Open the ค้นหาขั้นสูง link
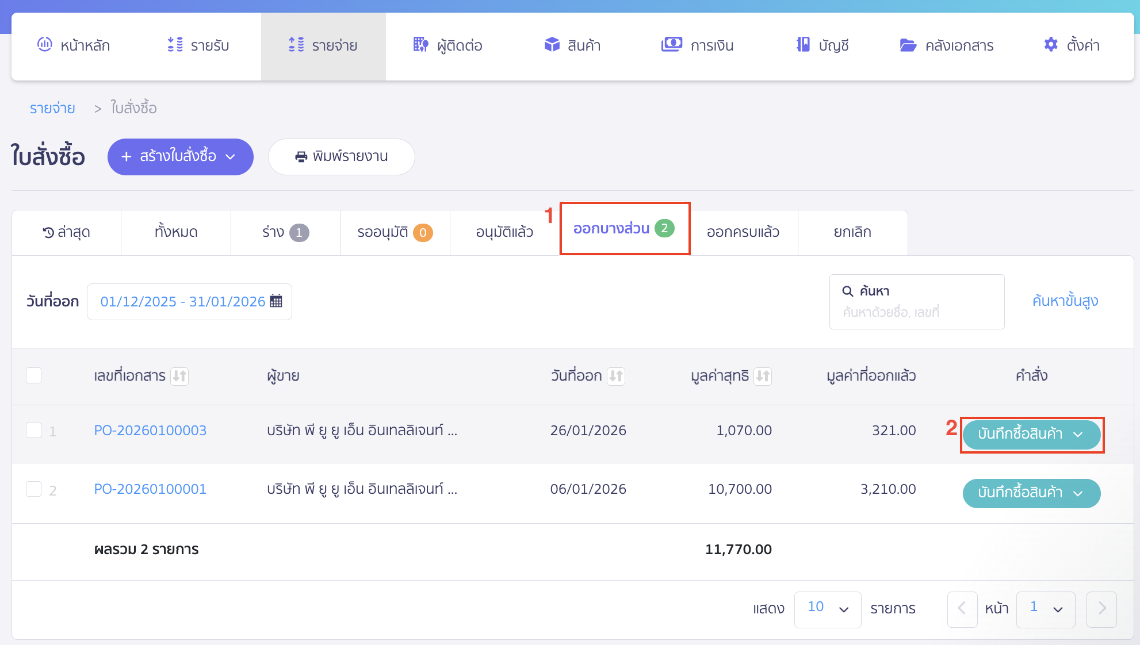This screenshot has width=1140, height=645. tap(1065, 301)
